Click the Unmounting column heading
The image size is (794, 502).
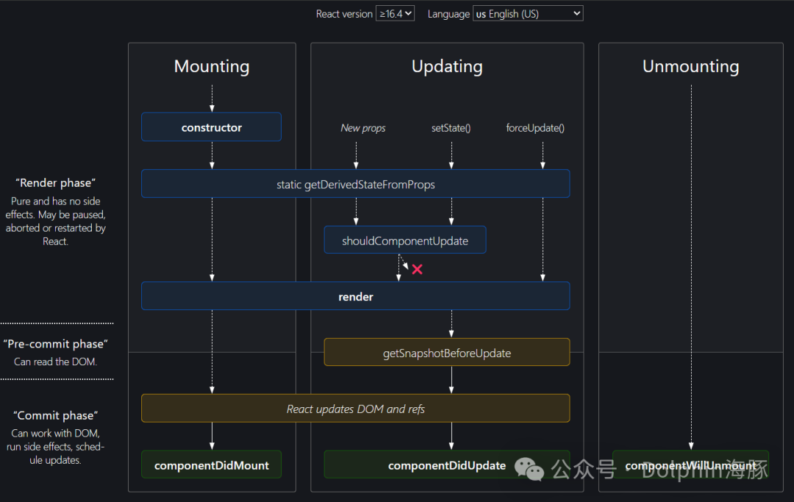pyautogui.click(x=690, y=66)
